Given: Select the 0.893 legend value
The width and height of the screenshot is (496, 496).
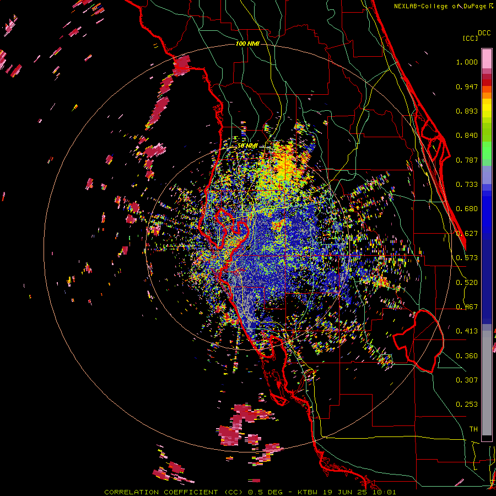Looking at the screenshot, I should [467, 111].
